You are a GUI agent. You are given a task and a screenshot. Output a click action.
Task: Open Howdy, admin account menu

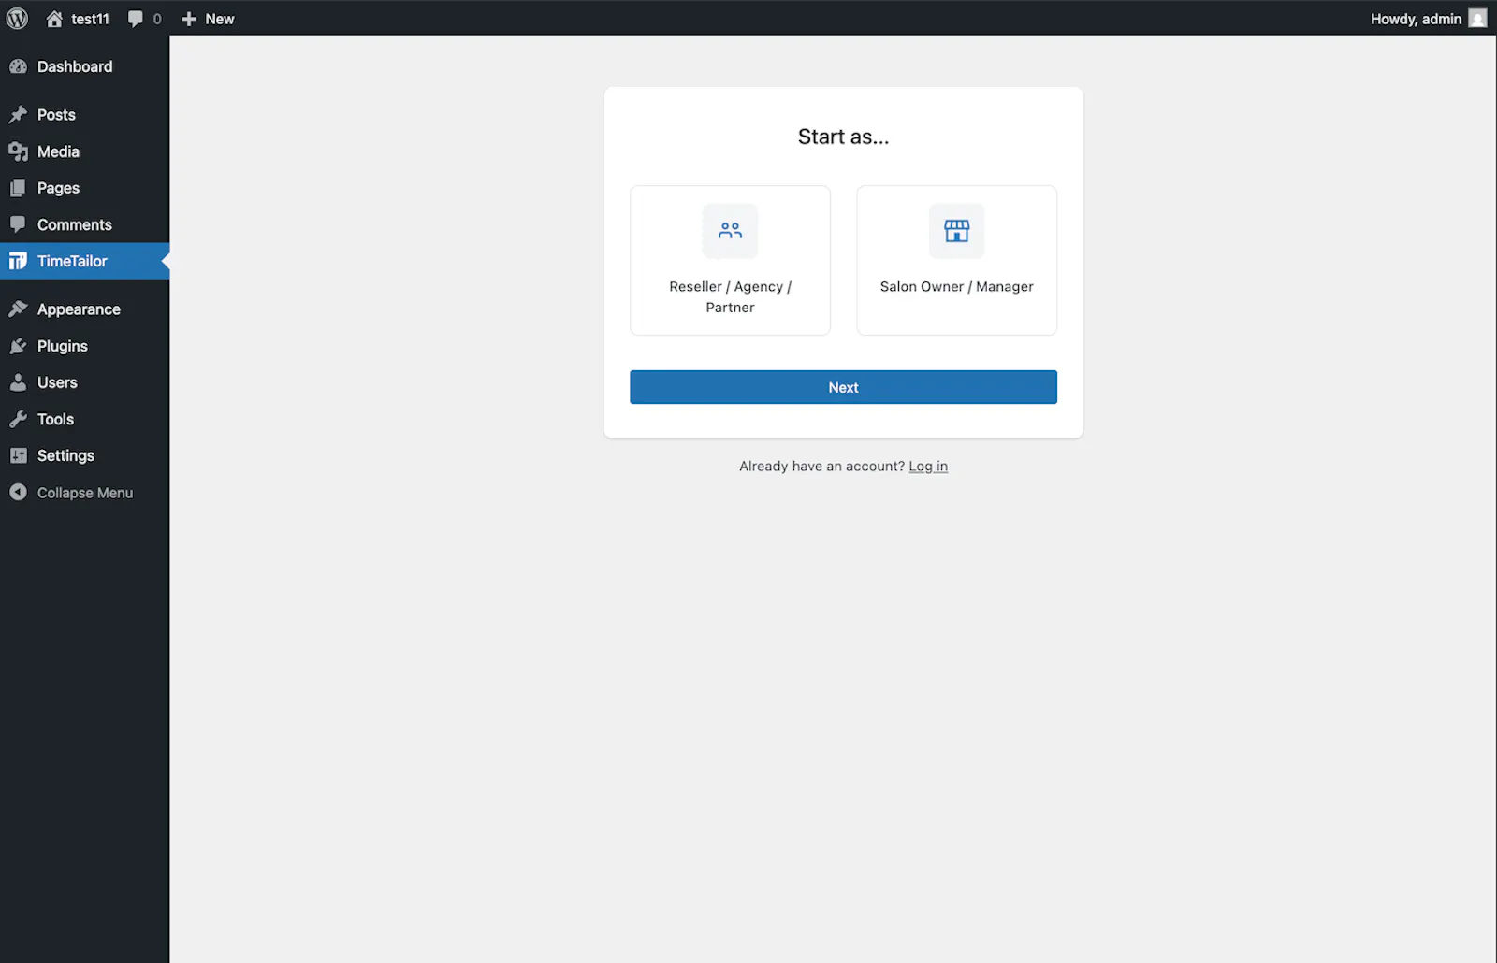click(x=1428, y=19)
